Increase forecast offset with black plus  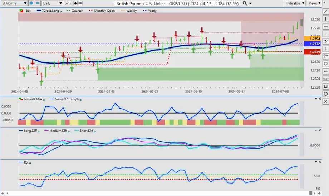click(x=75, y=3)
